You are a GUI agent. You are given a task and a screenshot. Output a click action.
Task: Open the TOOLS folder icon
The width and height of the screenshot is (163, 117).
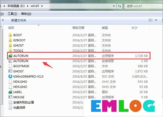10,51
